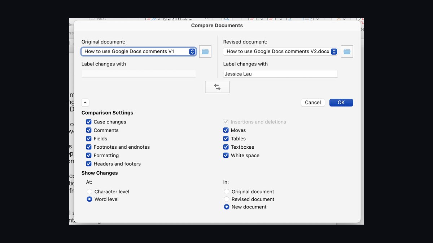Toggle Footnotes and endnotes checkbox
The image size is (433, 243).
coord(89,147)
